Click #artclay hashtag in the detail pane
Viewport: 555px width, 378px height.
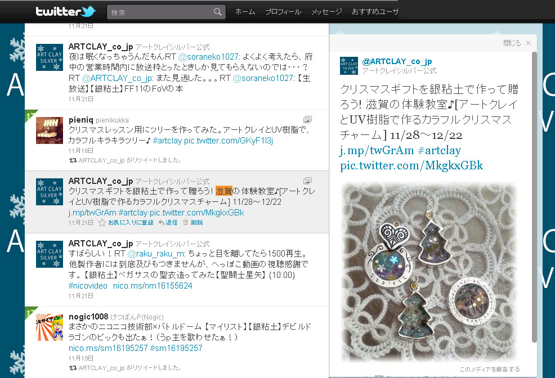coord(439,151)
